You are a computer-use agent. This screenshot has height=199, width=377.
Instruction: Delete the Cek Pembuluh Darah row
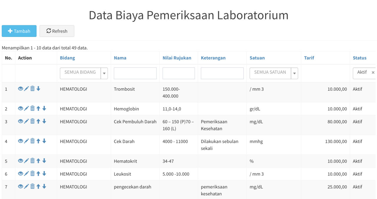click(33, 121)
